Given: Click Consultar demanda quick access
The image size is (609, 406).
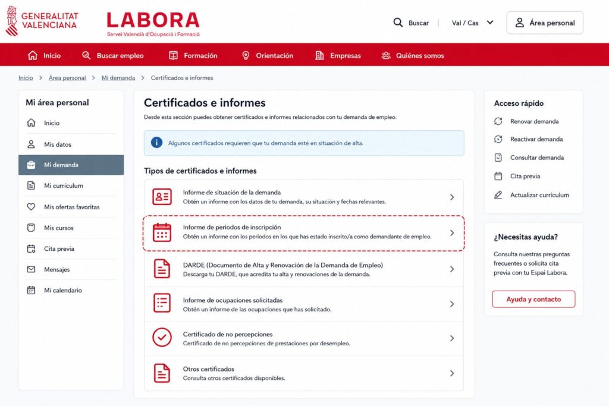Looking at the screenshot, I should tap(529, 158).
